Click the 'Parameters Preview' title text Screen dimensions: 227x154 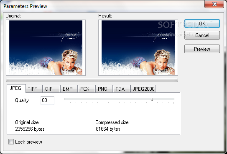[25, 6]
